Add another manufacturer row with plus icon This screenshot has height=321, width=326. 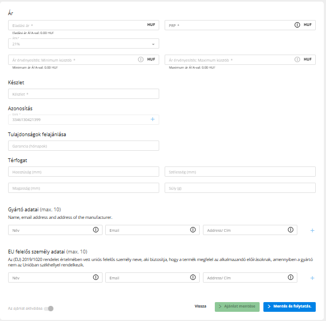point(312,231)
